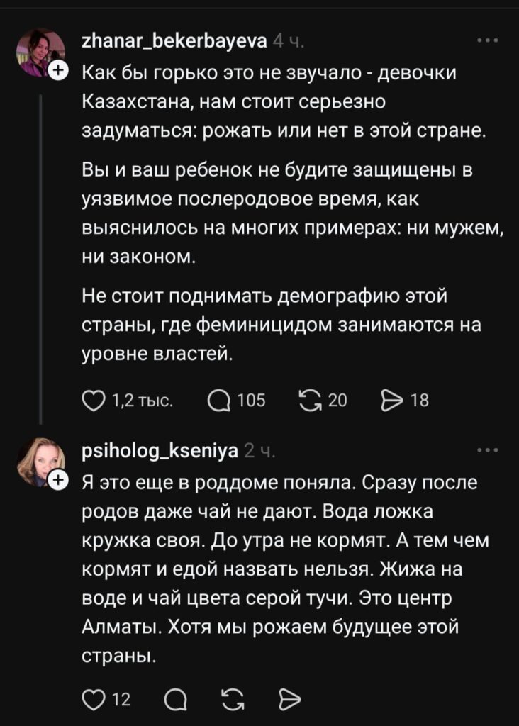Like psiholog_kseniya's reply with heart icon

[93, 700]
